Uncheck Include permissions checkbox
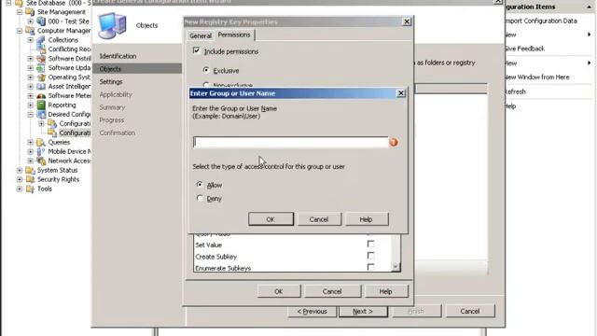Screen dimensions: 597x336 coord(197,50)
